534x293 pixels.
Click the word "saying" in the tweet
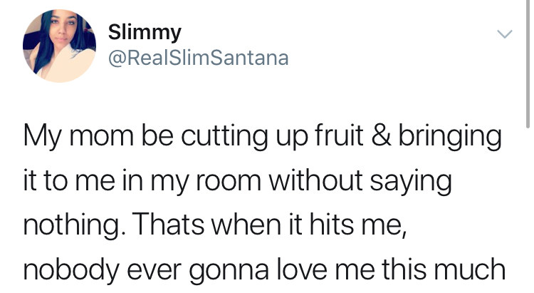click(x=411, y=183)
